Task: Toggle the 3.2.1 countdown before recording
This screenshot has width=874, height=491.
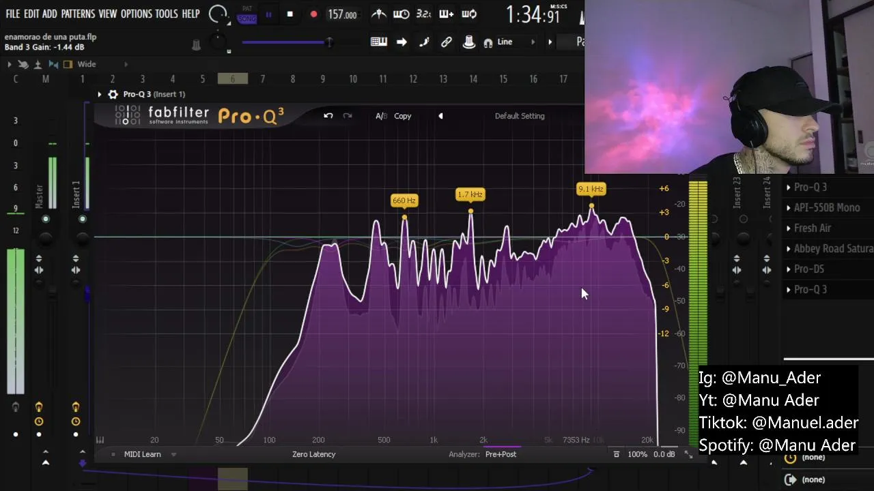Action: tap(423, 14)
